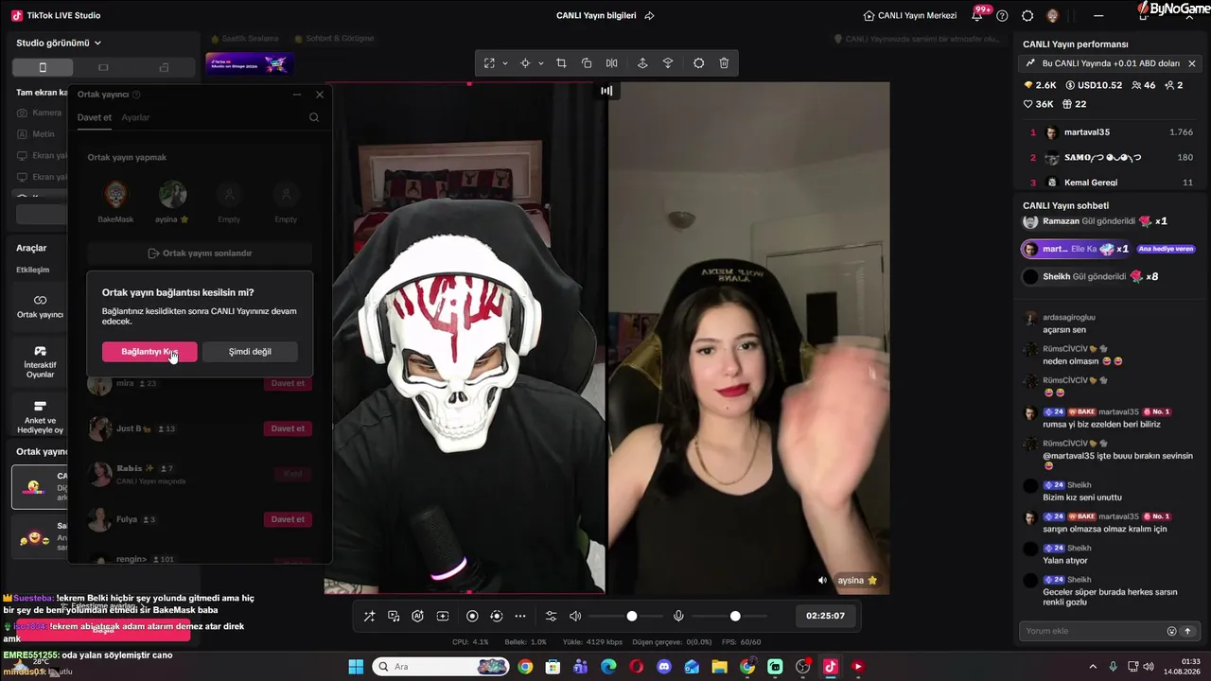Share CANLI Yayın bilgileri with arrow icon

(649, 16)
